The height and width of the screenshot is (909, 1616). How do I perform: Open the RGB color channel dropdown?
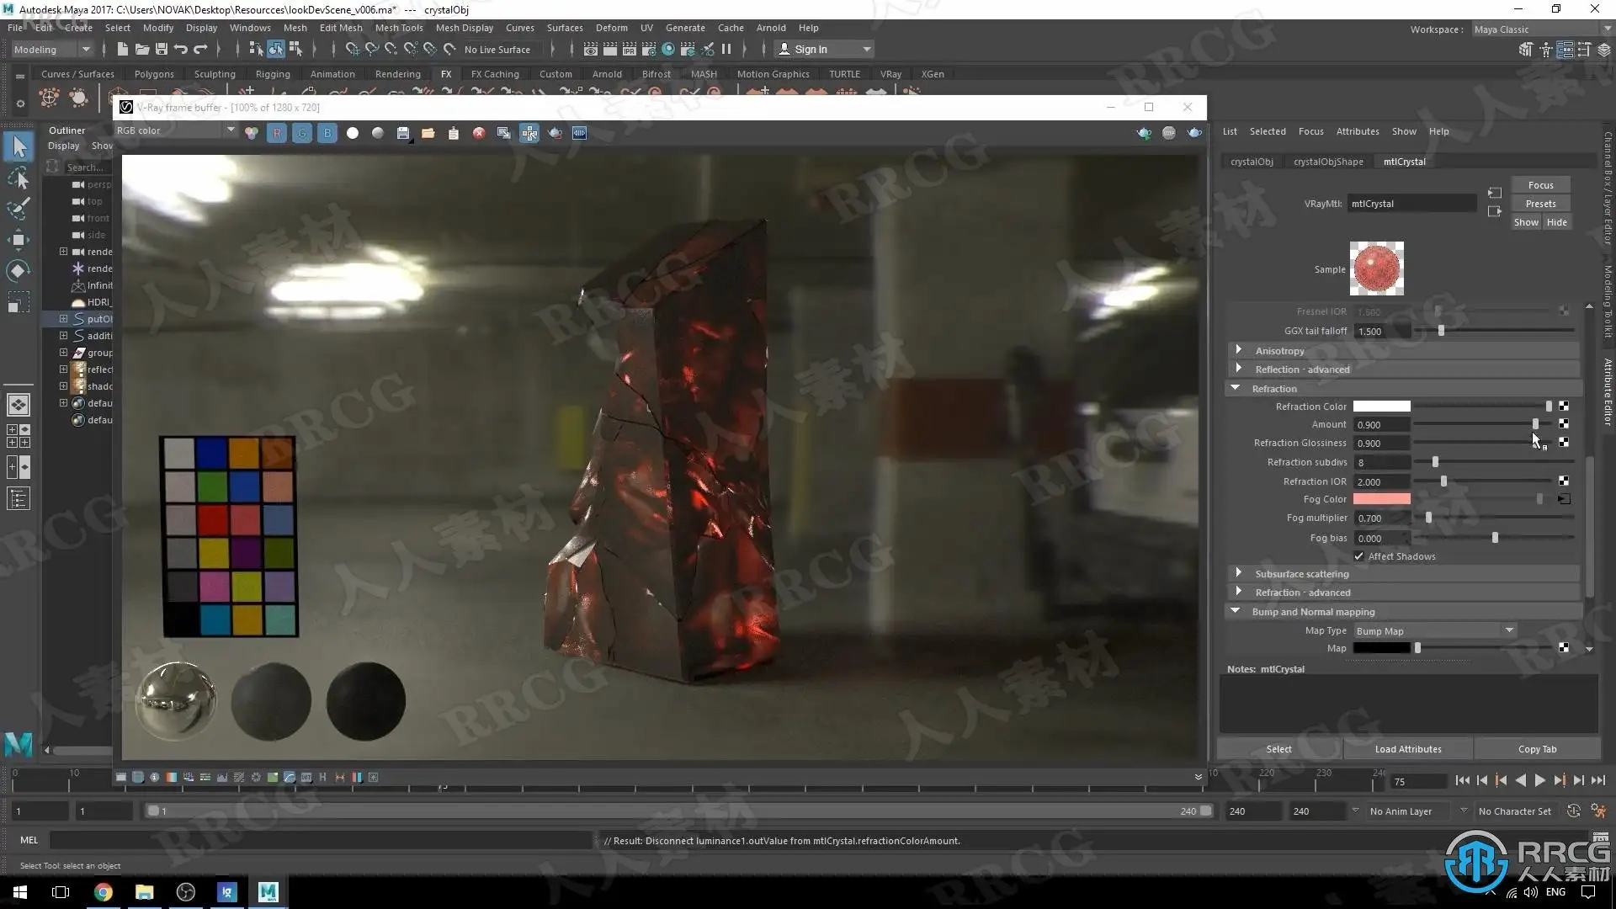pos(175,130)
